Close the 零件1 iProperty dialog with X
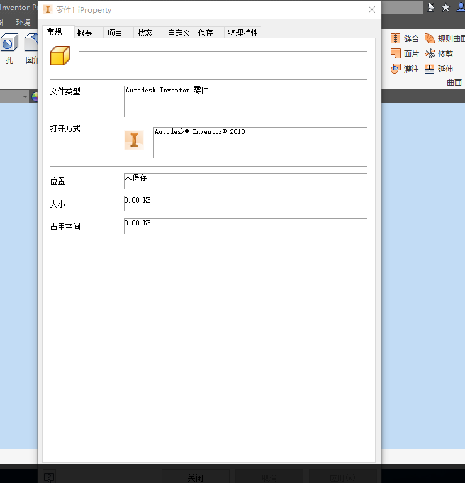 tap(372, 9)
